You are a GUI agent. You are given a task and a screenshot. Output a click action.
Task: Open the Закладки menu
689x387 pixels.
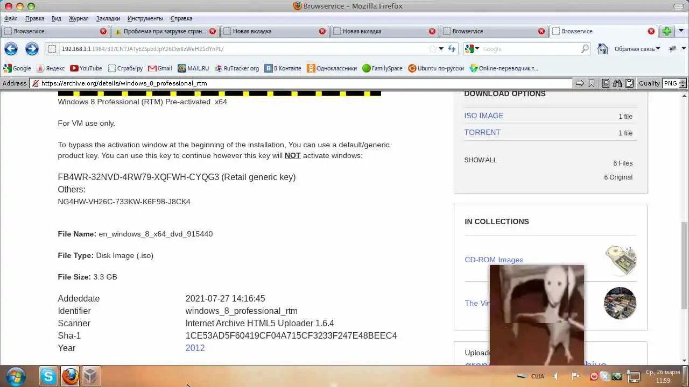pyautogui.click(x=108, y=18)
